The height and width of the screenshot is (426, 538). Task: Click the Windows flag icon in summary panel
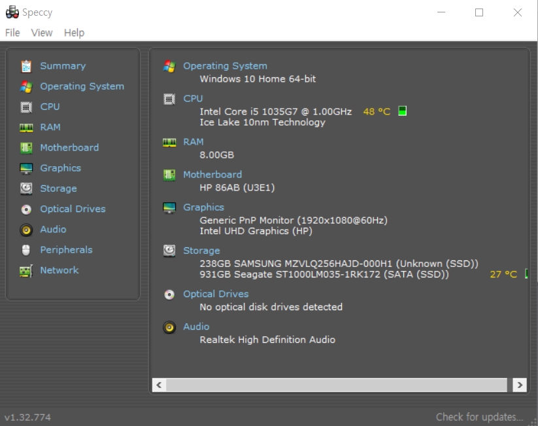[169, 66]
